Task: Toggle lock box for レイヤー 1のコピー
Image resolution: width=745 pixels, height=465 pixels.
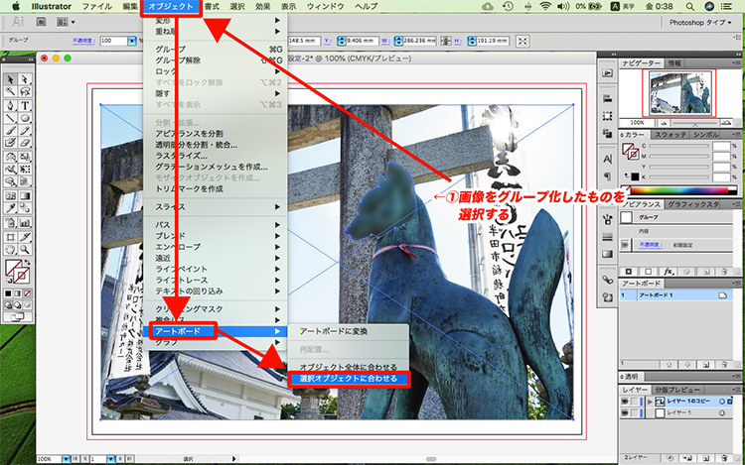Action: point(637,403)
